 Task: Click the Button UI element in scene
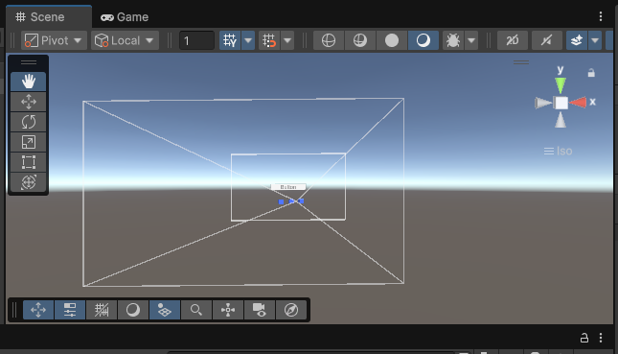point(288,187)
